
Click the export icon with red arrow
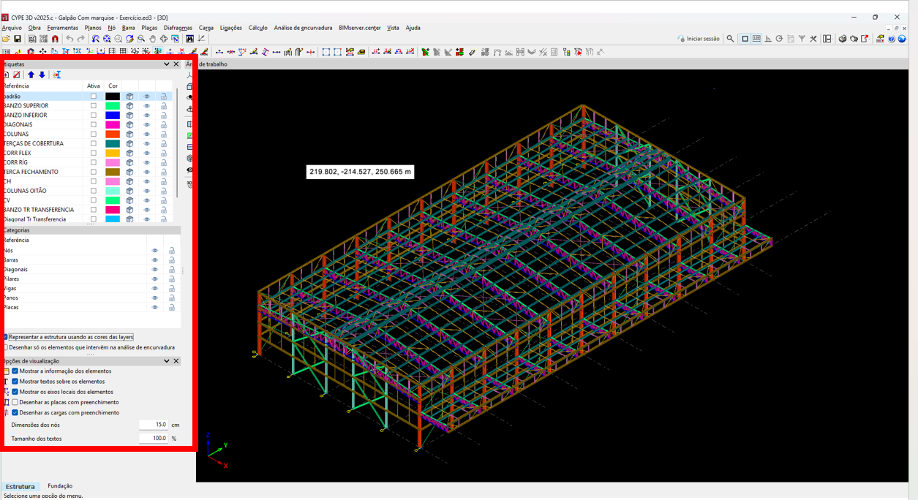[x=865, y=39]
